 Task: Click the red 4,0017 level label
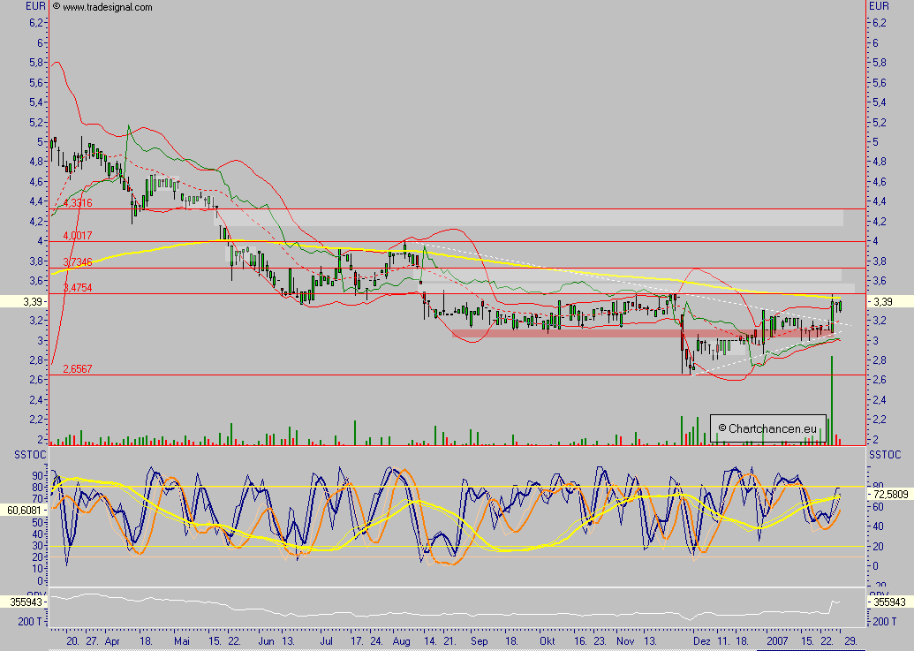[x=78, y=236]
